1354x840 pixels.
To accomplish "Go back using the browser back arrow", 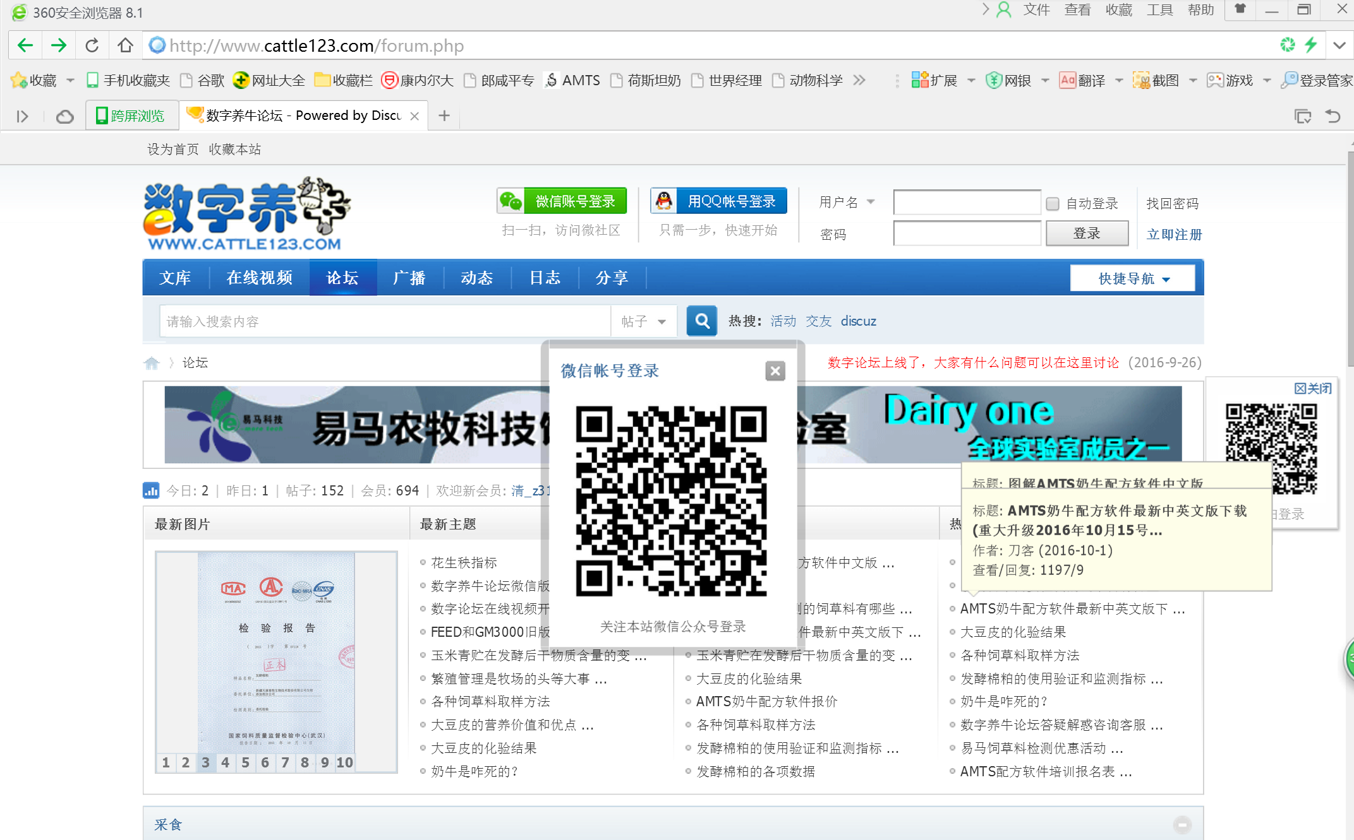I will pyautogui.click(x=25, y=45).
